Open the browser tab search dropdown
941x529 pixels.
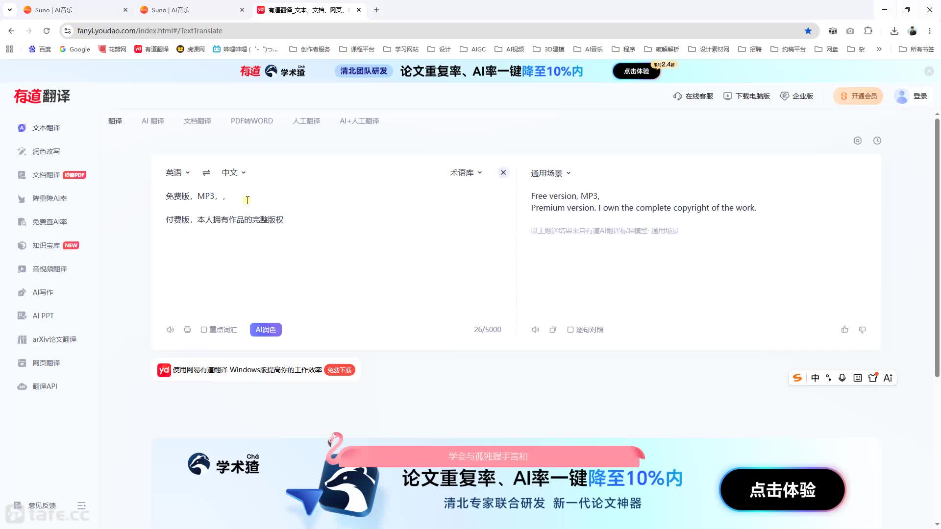[x=9, y=10]
